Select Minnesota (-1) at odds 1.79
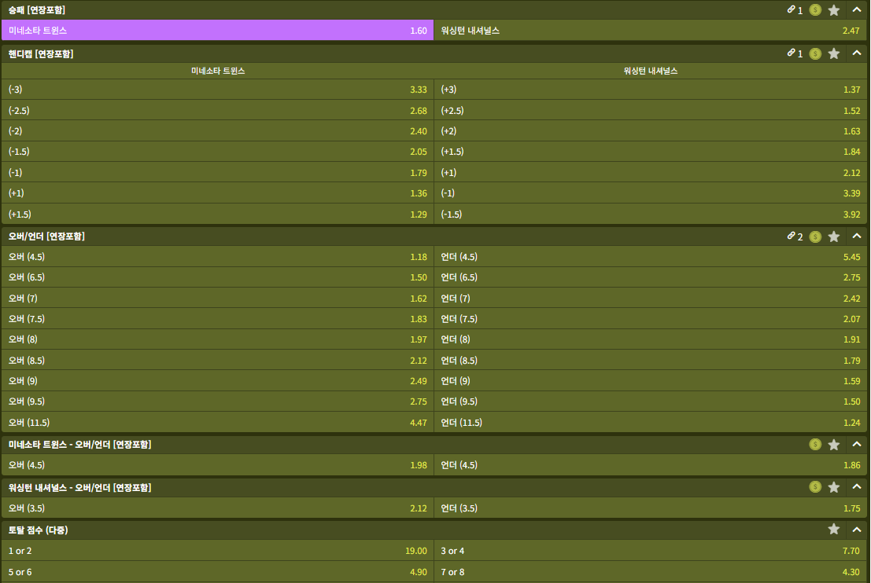Screen dimensions: 871x583 [217, 173]
